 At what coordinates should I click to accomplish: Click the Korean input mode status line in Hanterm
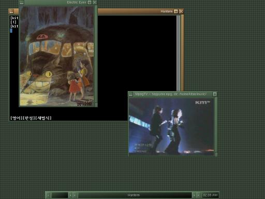click(x=31, y=118)
